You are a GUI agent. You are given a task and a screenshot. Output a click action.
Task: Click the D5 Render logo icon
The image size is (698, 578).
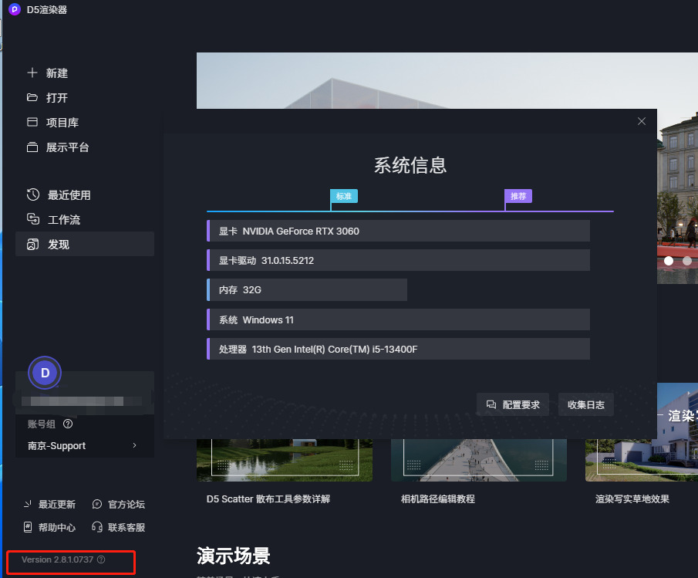pyautogui.click(x=14, y=9)
